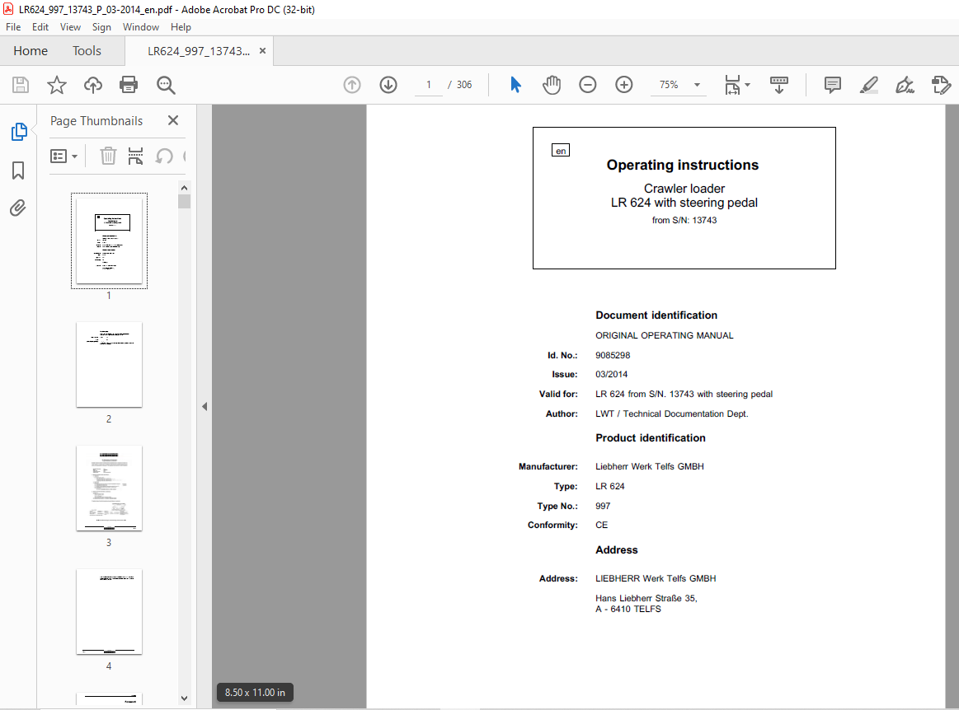Close the LR624_997_13743 document tab
959x710 pixels.
coord(262,51)
